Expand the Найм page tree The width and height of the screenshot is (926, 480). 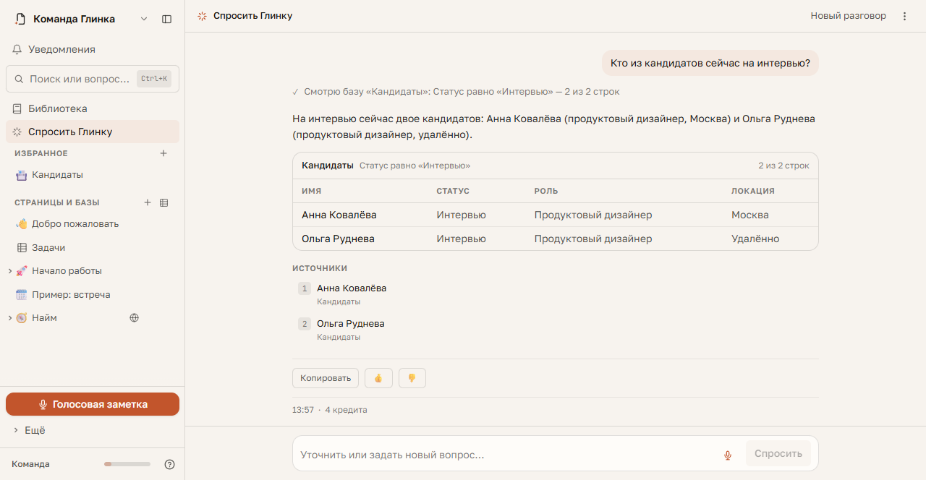pyautogui.click(x=9, y=318)
